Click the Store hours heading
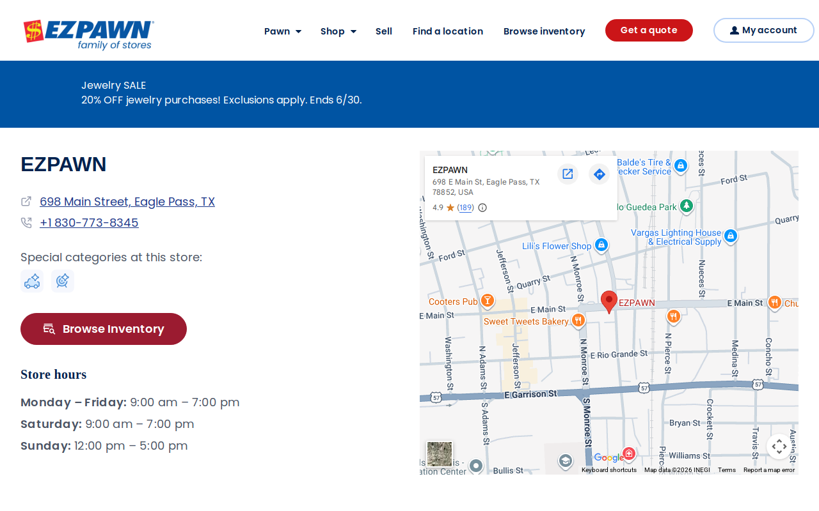The image size is (819, 511). (x=54, y=374)
